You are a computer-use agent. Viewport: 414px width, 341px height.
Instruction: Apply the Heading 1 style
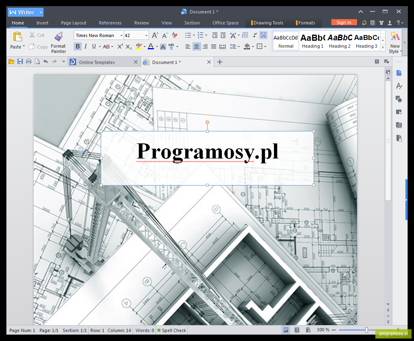312,41
